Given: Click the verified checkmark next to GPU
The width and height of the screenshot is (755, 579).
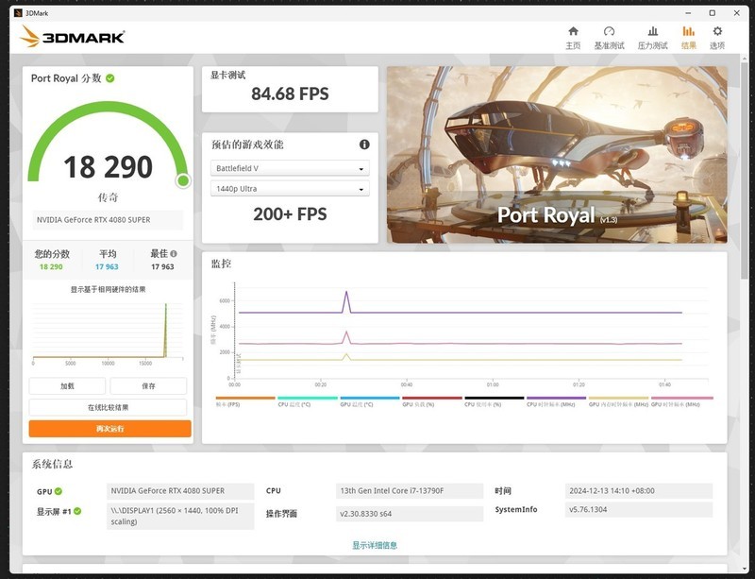Looking at the screenshot, I should tap(59, 490).
